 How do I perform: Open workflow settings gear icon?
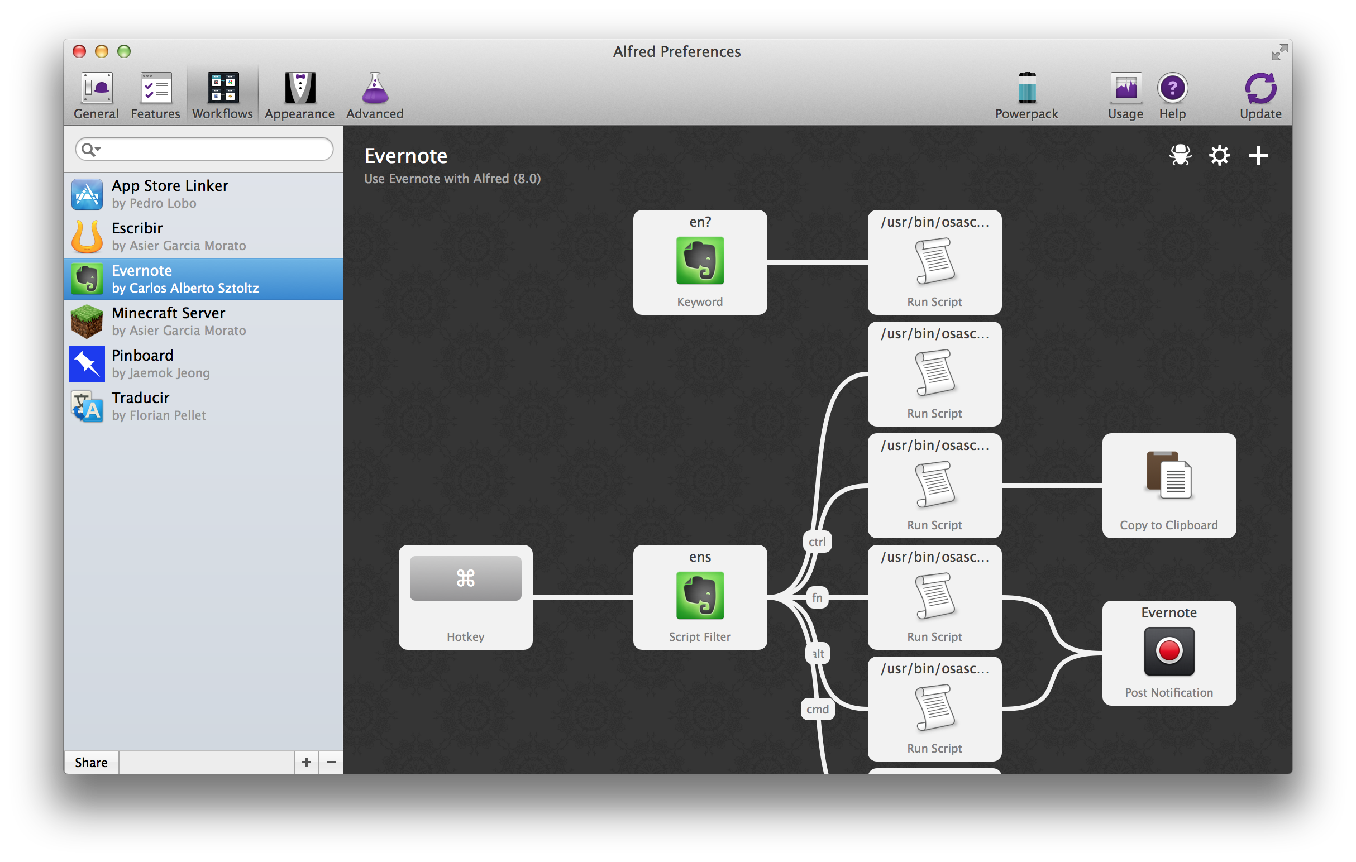click(1219, 155)
